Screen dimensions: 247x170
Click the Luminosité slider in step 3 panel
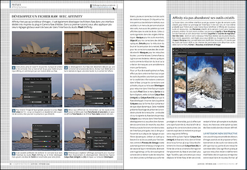click(32, 102)
